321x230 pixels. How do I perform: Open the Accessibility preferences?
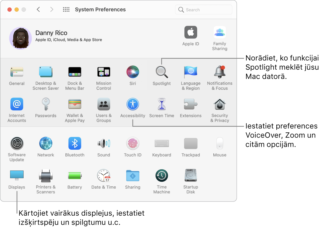coord(133,104)
